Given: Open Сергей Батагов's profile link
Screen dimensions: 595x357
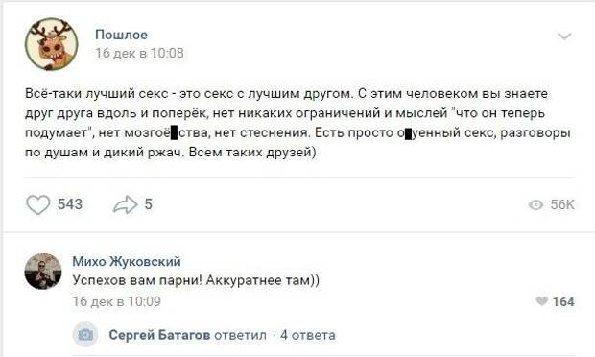Looking at the screenshot, I should pos(159,335).
